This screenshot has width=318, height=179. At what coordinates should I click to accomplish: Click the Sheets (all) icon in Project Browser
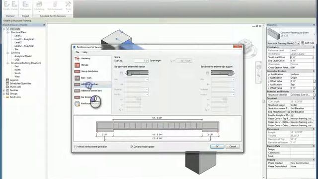pyautogui.click(x=7, y=87)
